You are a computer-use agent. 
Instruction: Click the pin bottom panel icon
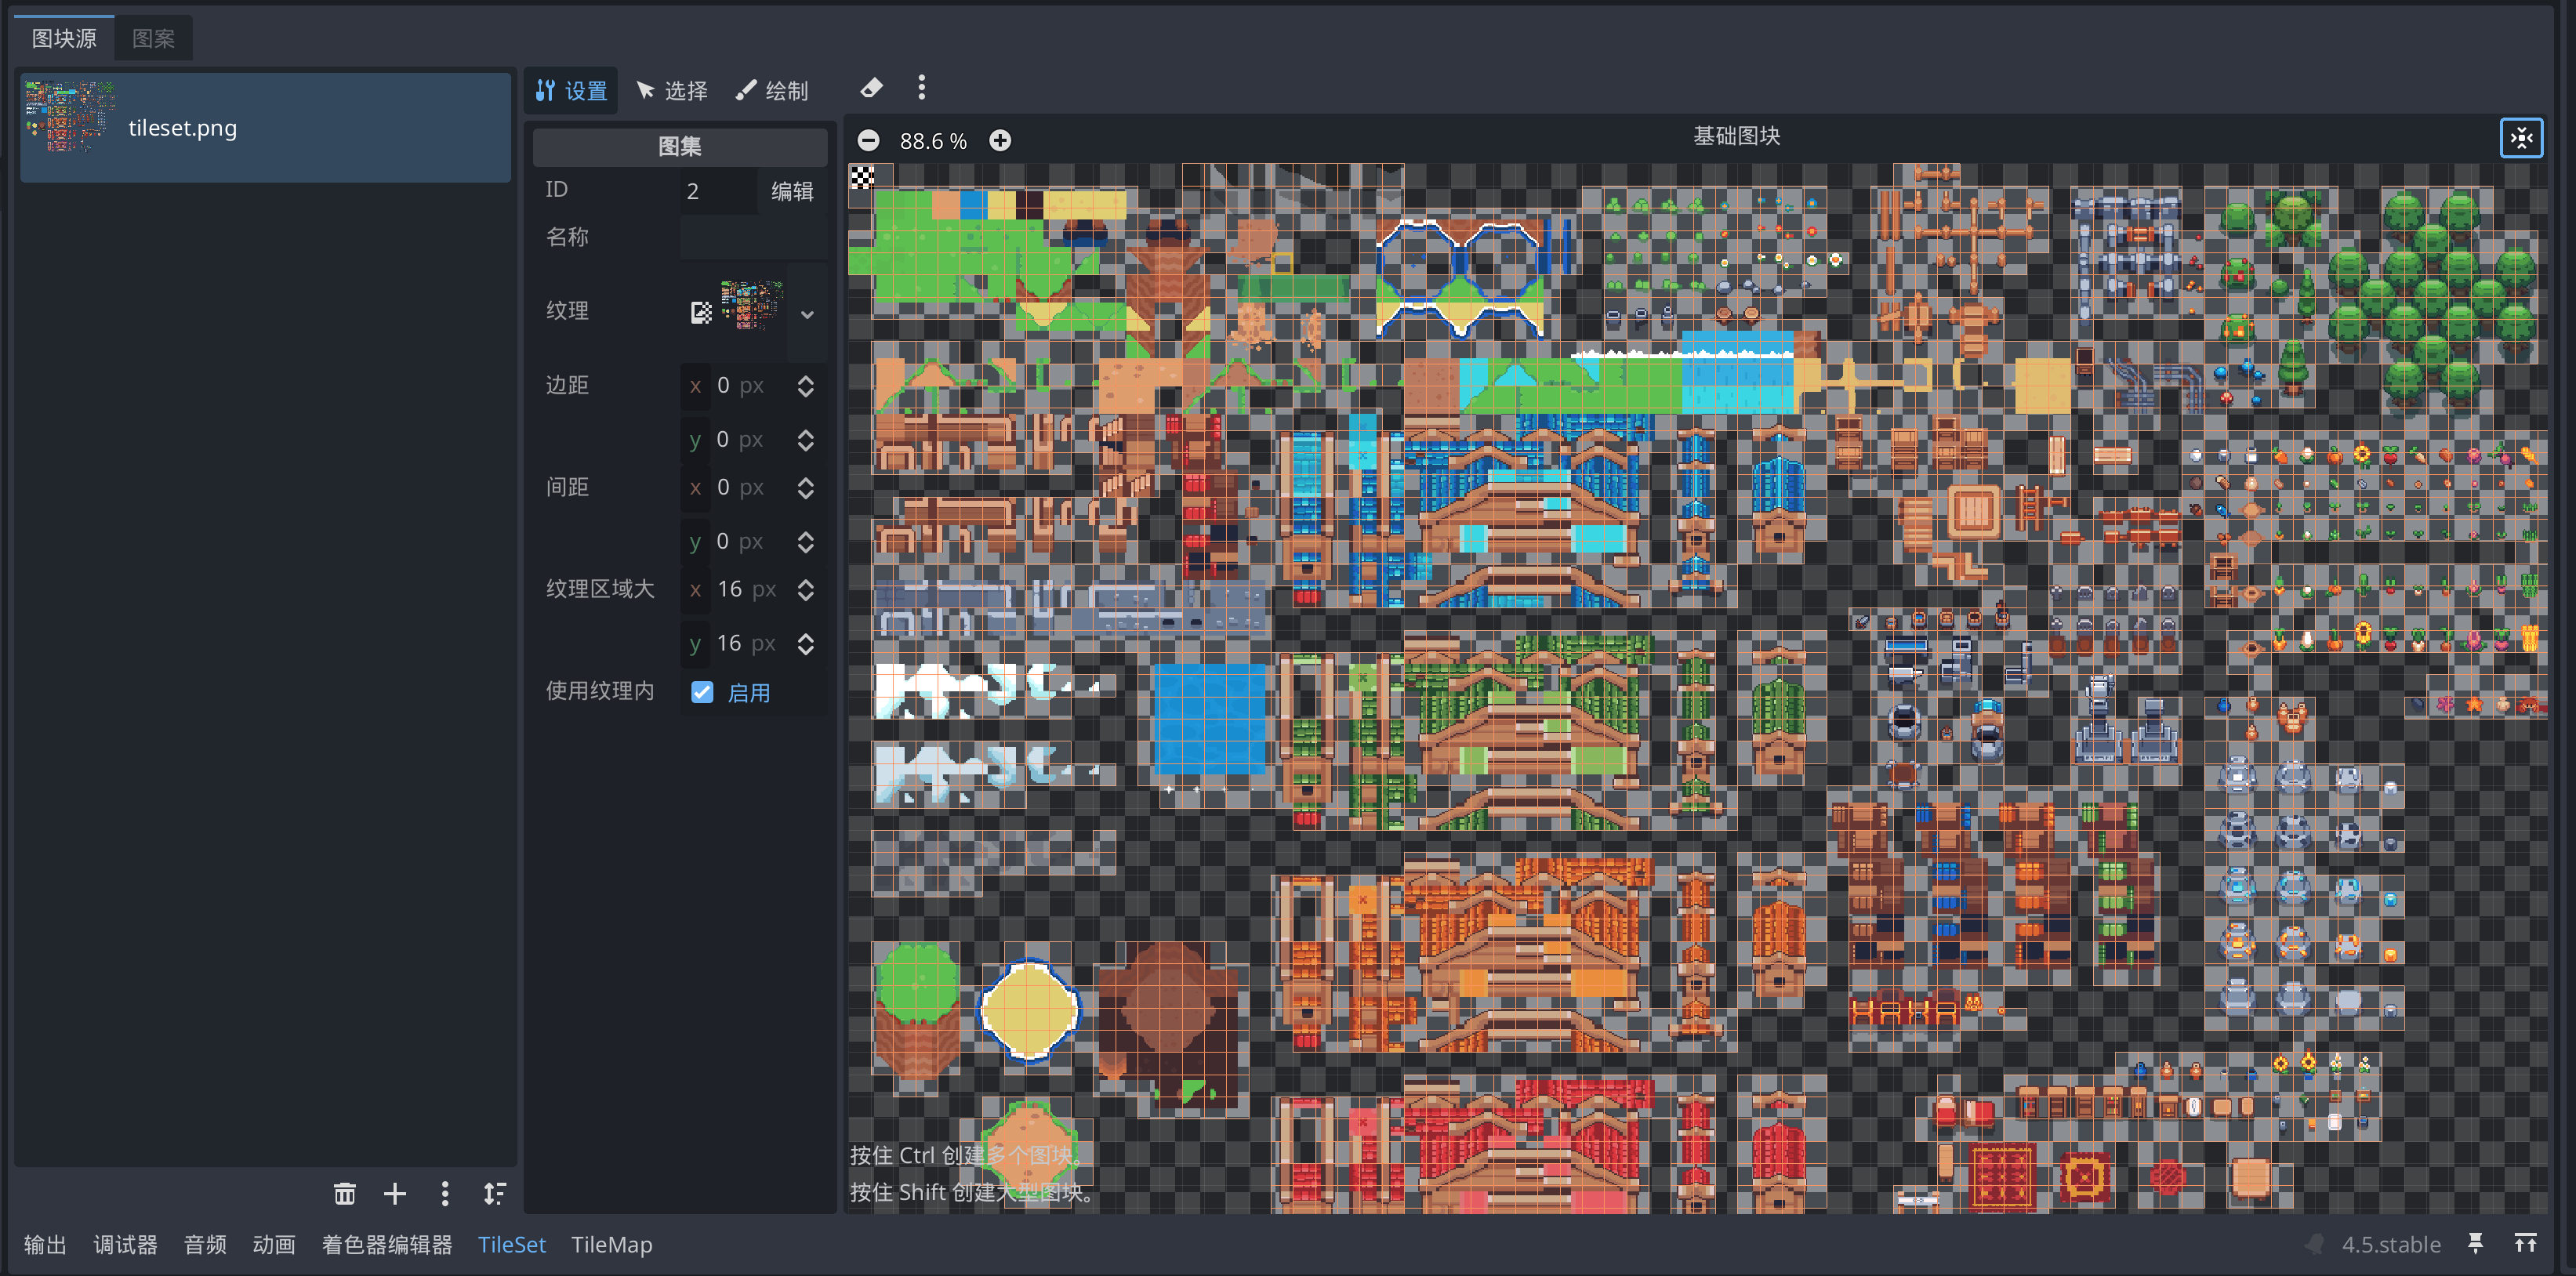[x=2475, y=1243]
